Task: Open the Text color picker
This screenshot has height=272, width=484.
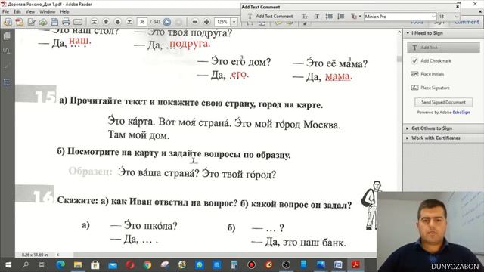Action: point(355,17)
